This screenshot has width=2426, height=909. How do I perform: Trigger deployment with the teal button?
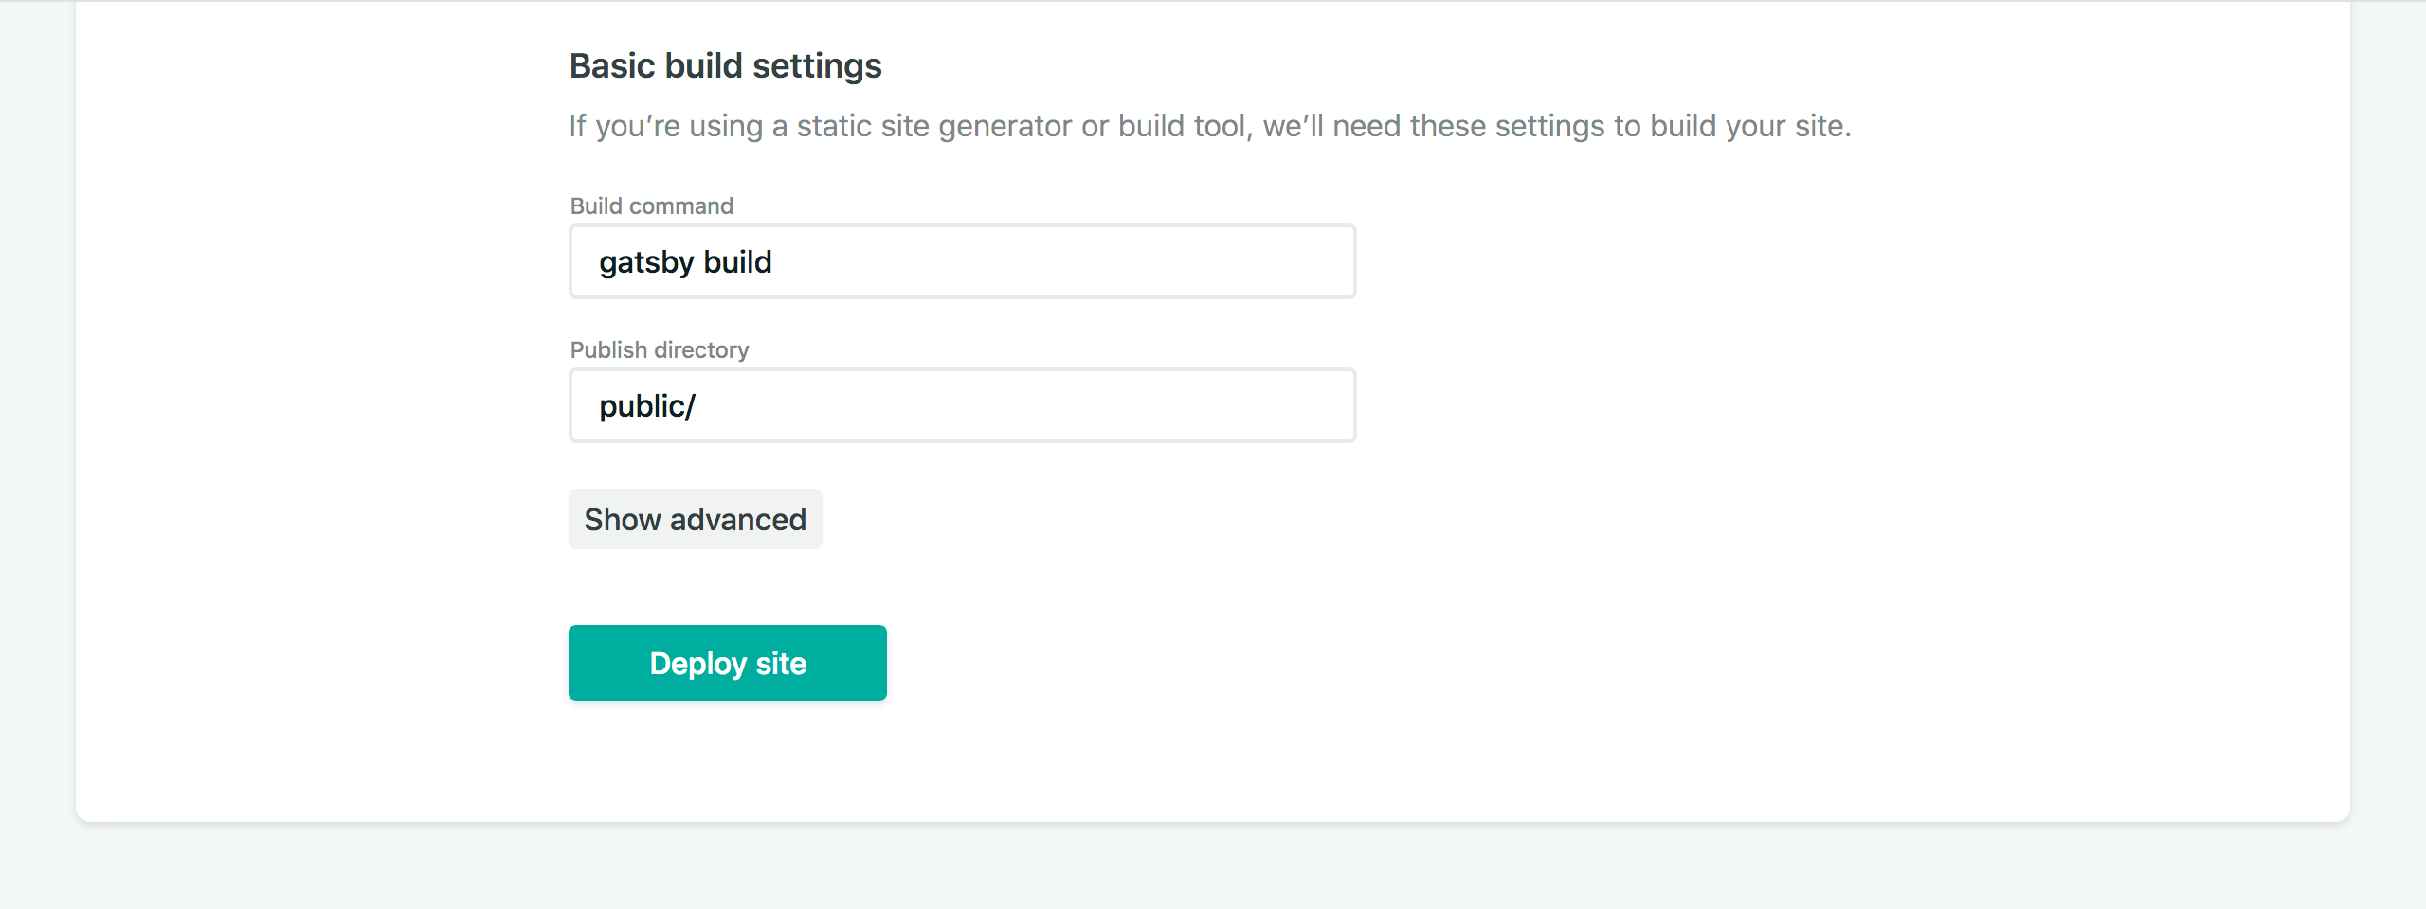pos(727,662)
